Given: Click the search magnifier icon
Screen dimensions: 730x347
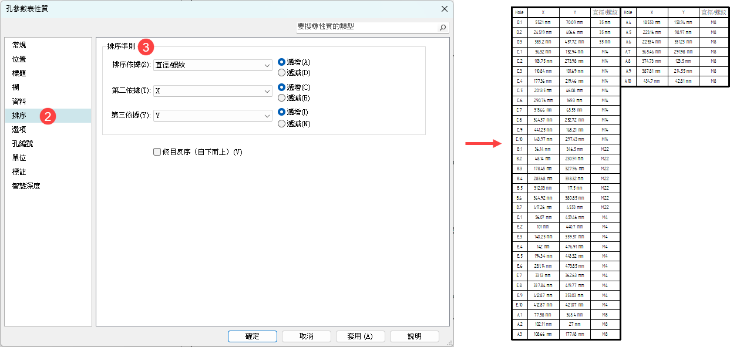Looking at the screenshot, I should (443, 27).
